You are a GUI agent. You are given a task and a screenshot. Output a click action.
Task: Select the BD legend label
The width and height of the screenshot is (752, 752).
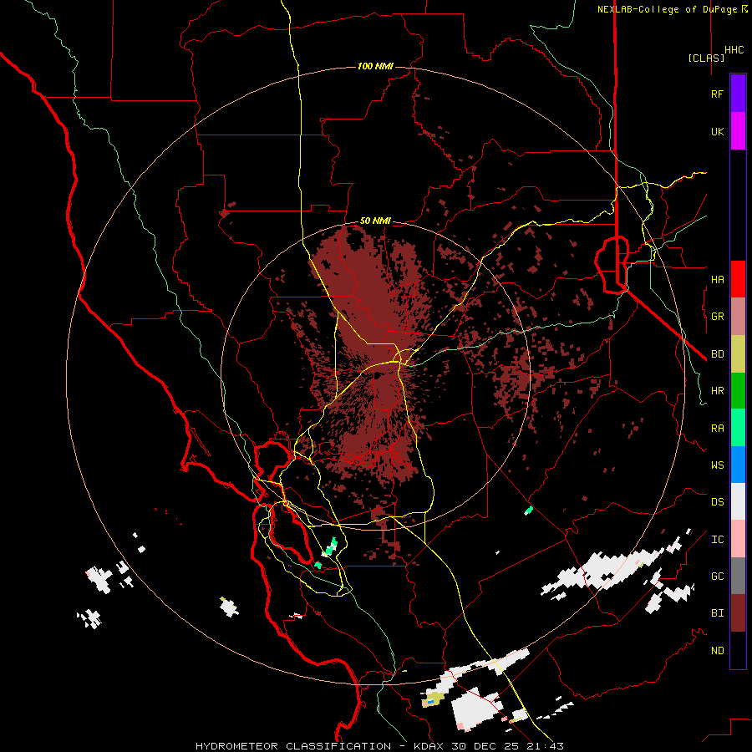pos(717,354)
